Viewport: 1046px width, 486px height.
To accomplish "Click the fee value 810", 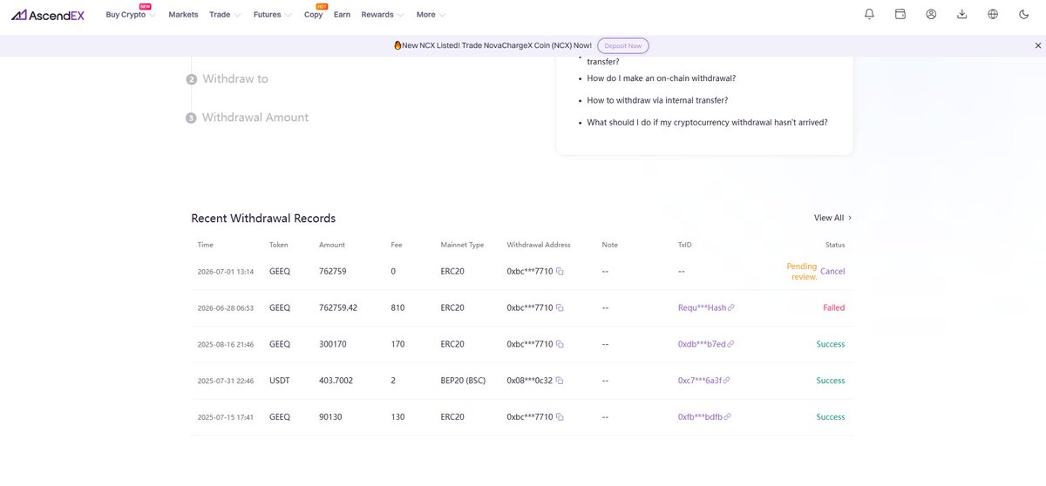I will (397, 308).
